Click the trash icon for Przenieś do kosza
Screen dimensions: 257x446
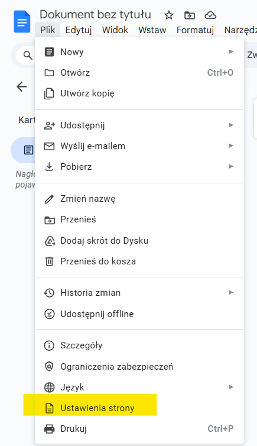point(50,261)
